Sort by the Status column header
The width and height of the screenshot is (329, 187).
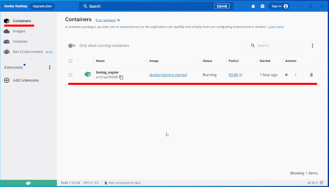pyautogui.click(x=208, y=61)
